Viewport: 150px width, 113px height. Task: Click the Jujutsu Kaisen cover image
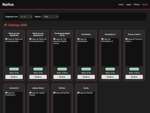click(x=38, y=102)
